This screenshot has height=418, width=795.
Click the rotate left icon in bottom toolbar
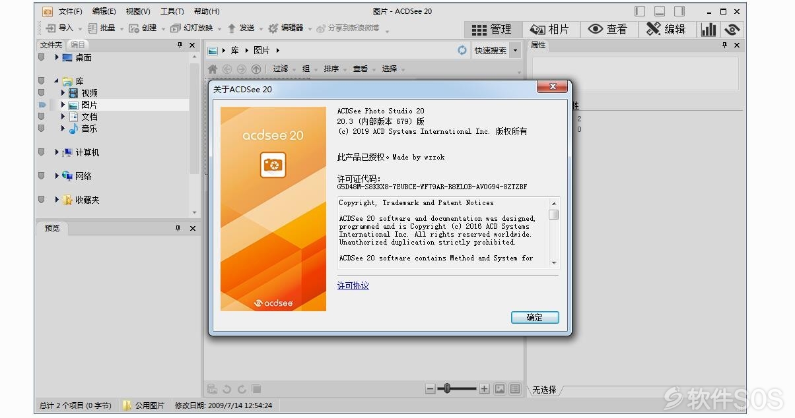point(227,390)
